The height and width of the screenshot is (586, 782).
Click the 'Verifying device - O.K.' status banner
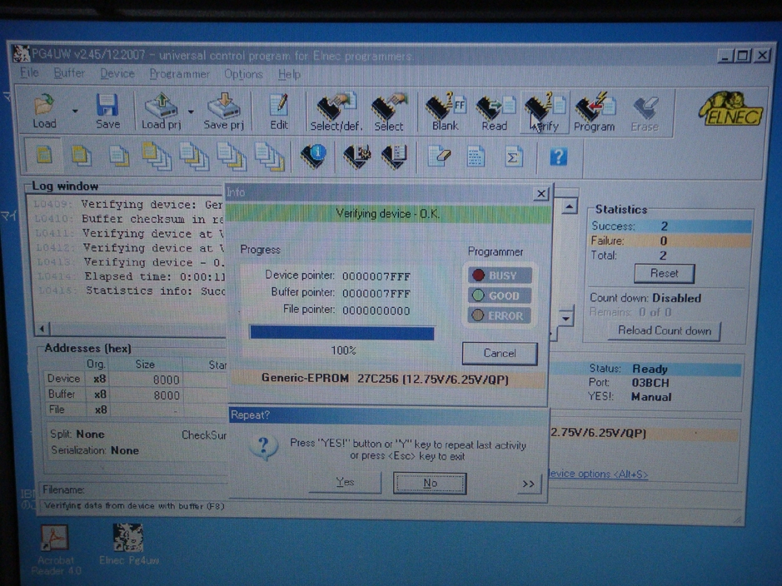[x=388, y=214]
